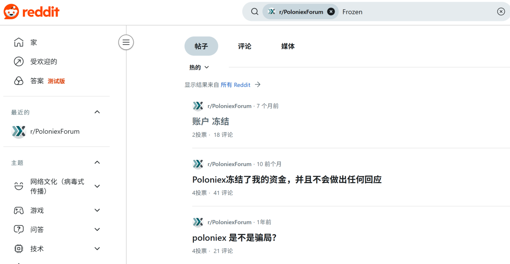Open r/PoloniexForum link on 7 个月前 post
Viewport: 510px width, 264px height.
pyautogui.click(x=229, y=106)
